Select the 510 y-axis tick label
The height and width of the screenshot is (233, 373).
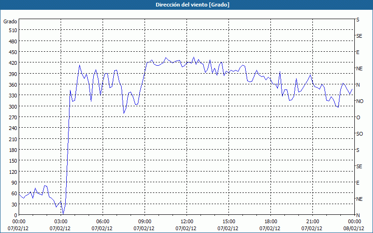[13, 30]
